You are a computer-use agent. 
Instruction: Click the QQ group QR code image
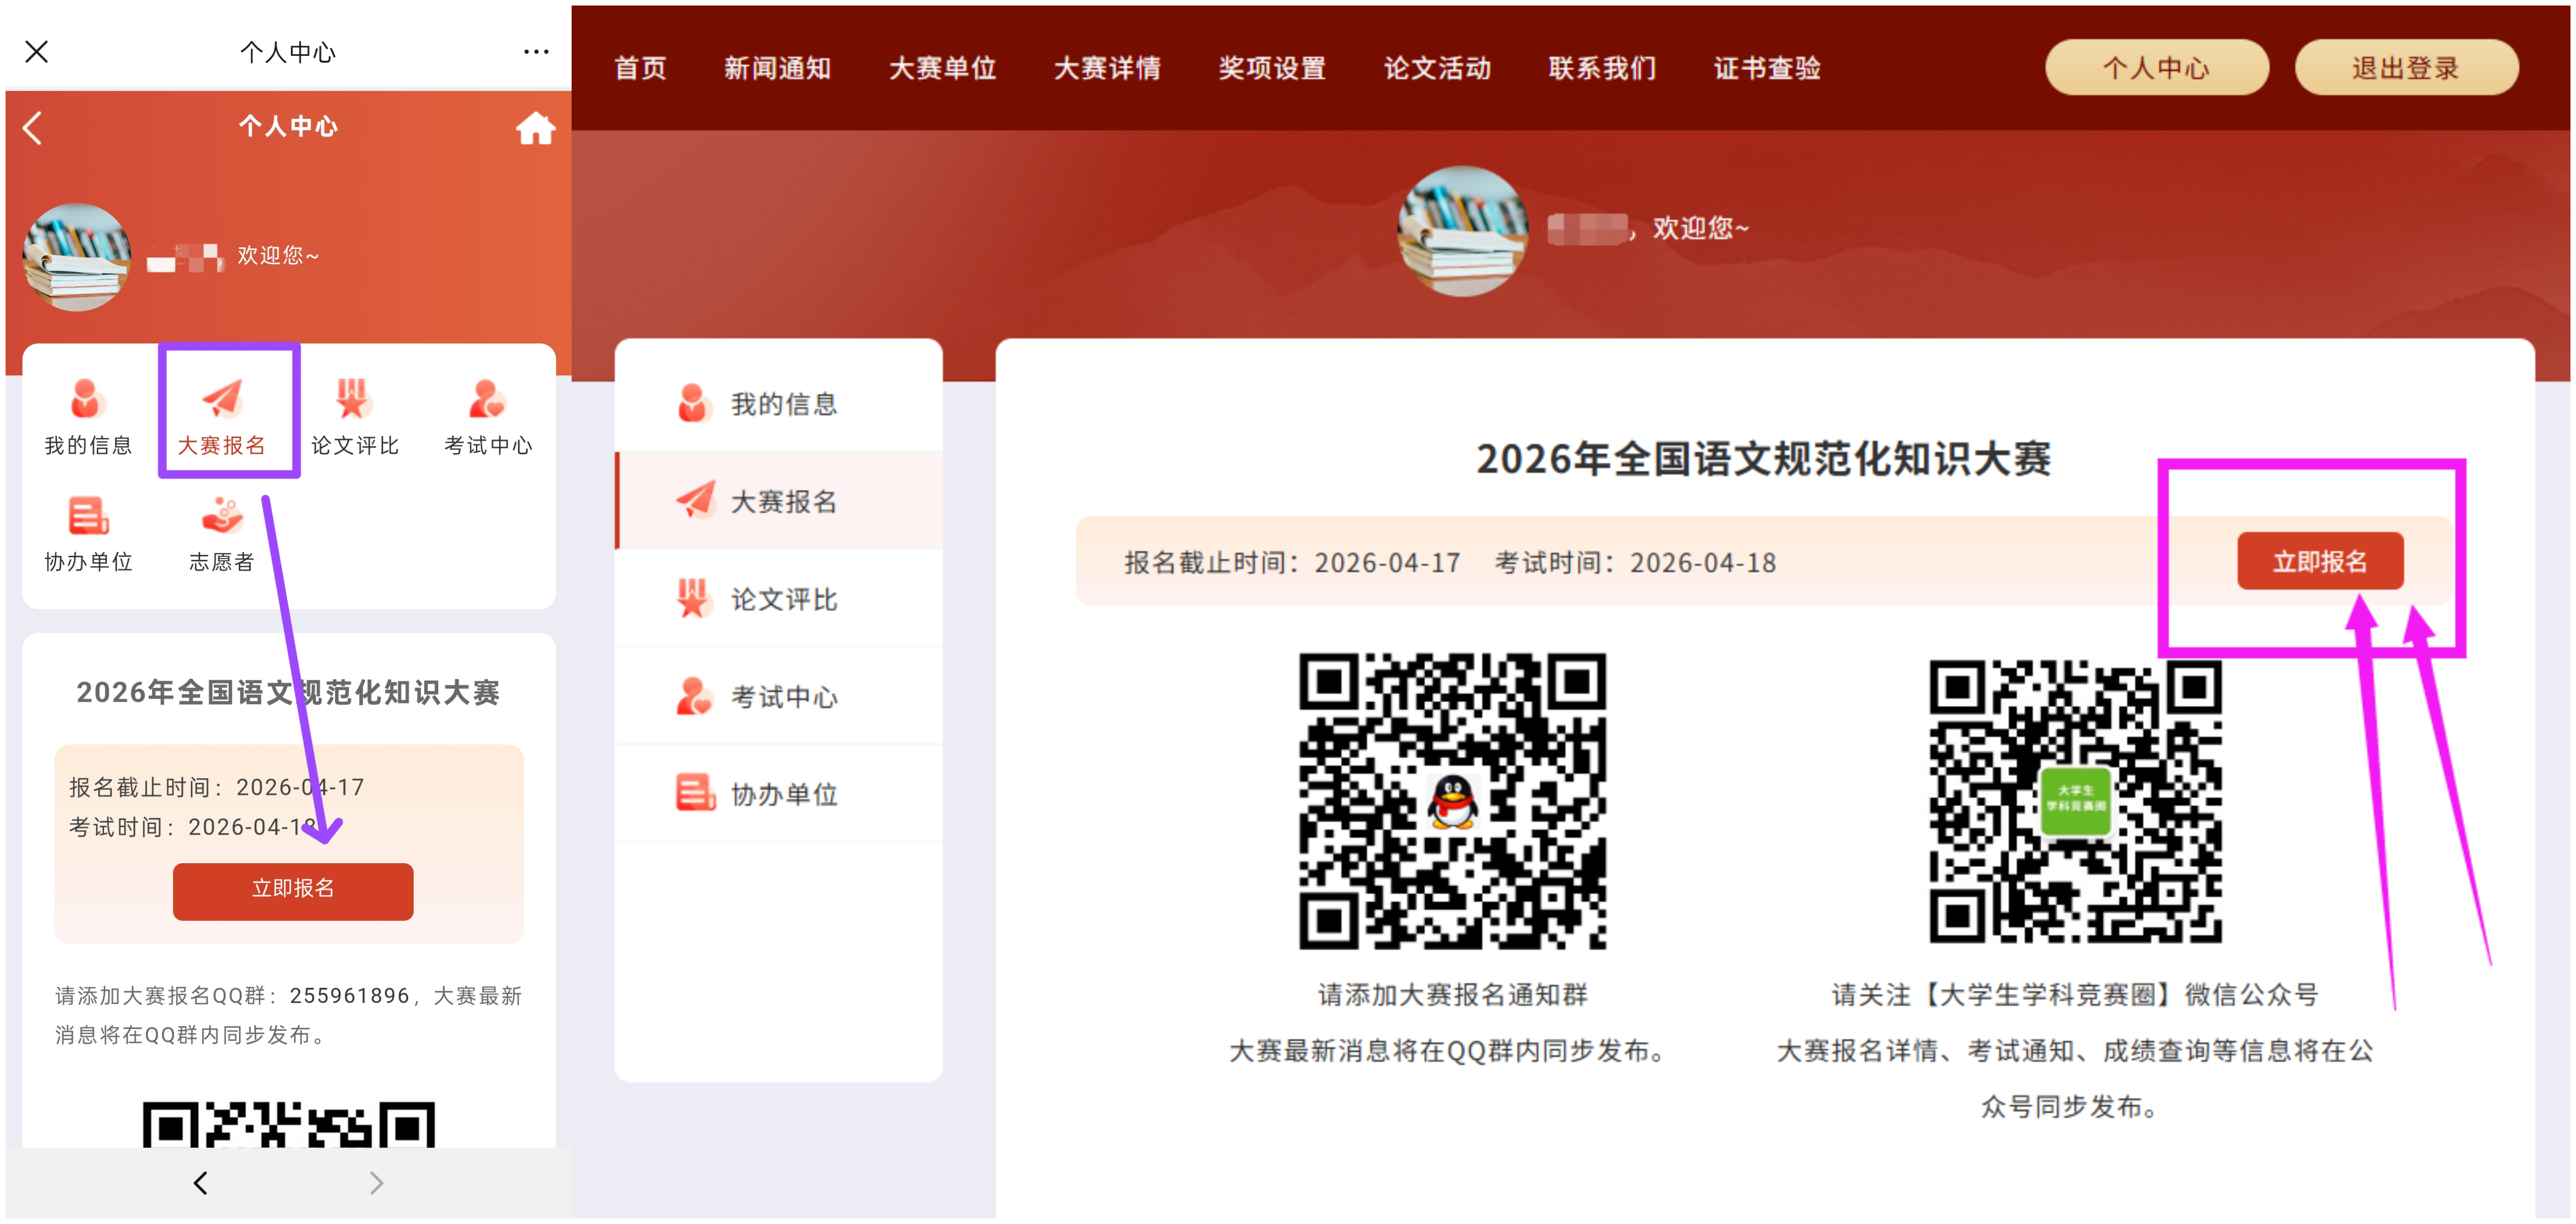click(1452, 800)
